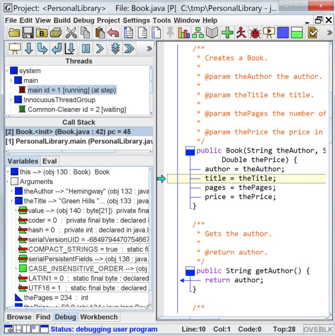Open complexity profile bar chart icon

(184, 33)
